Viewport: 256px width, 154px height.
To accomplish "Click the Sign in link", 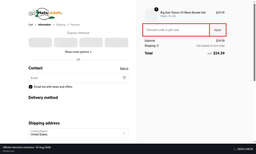I will (x=124, y=69).
